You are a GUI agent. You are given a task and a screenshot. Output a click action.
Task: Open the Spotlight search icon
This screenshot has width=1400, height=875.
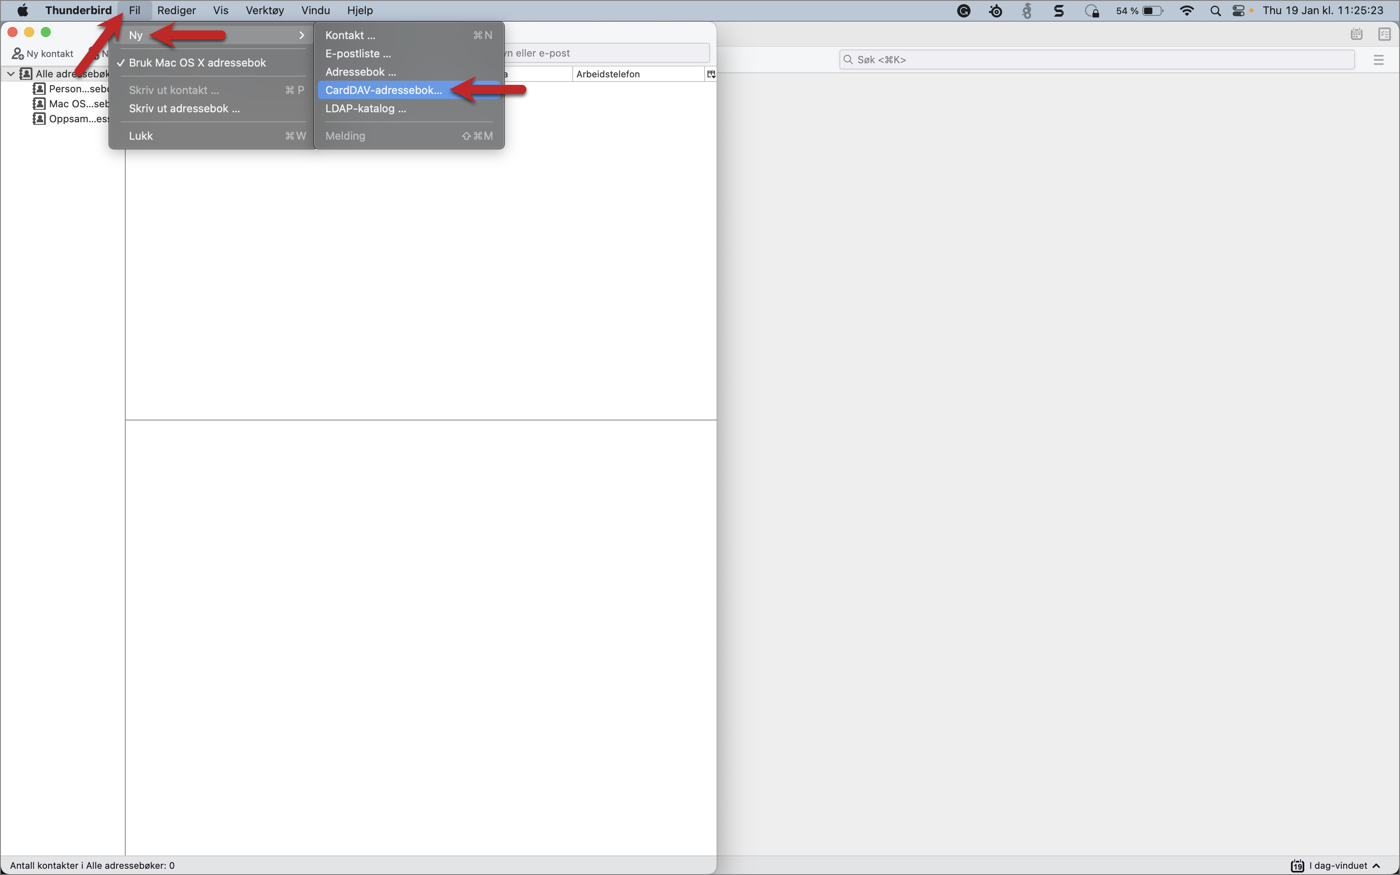tap(1215, 10)
